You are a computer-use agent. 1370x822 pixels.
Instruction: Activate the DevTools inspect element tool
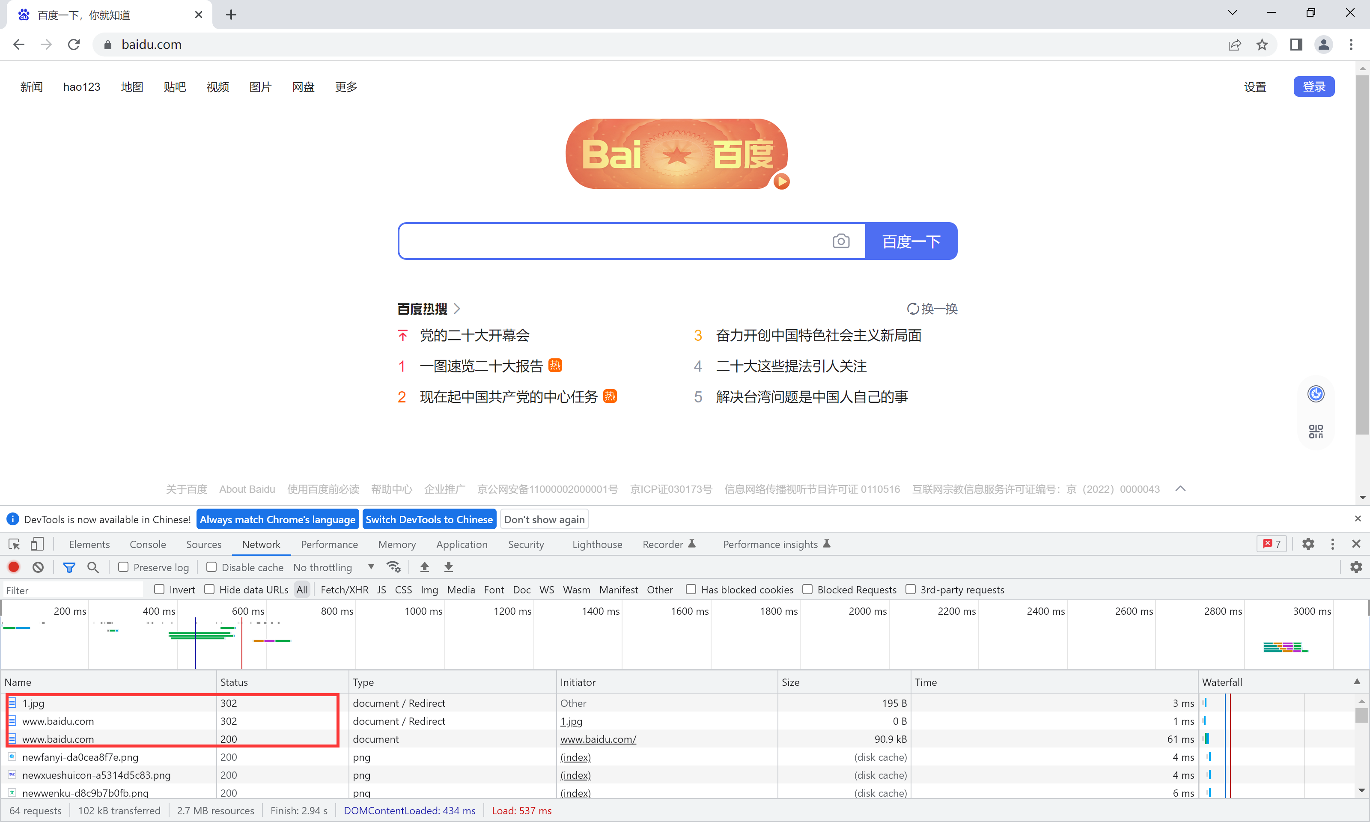click(x=15, y=544)
